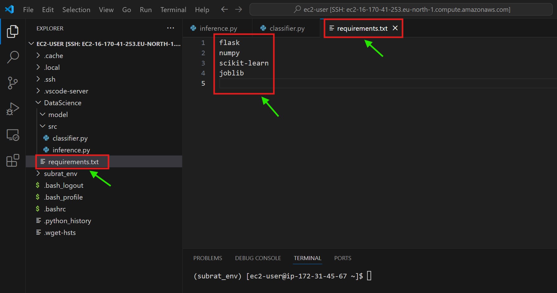
Task: Expand the .cache folder
Action: point(53,56)
